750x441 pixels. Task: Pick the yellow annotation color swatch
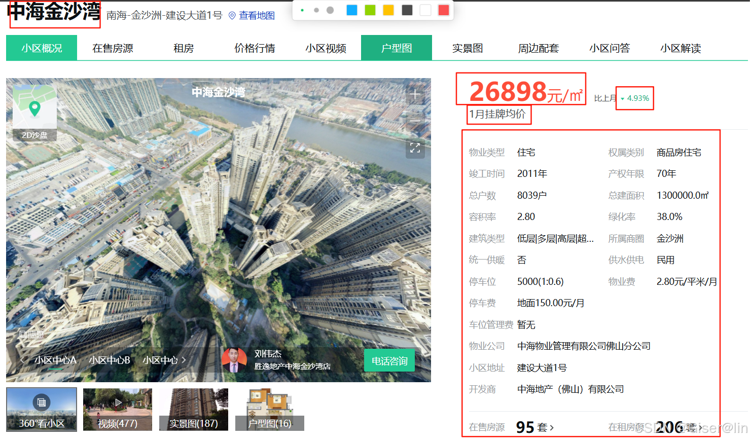pos(388,10)
